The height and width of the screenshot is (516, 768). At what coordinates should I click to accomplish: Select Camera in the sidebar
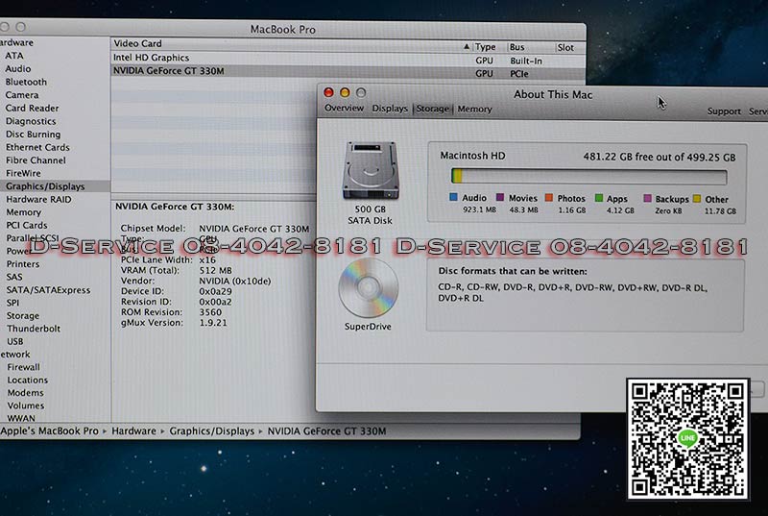point(21,94)
